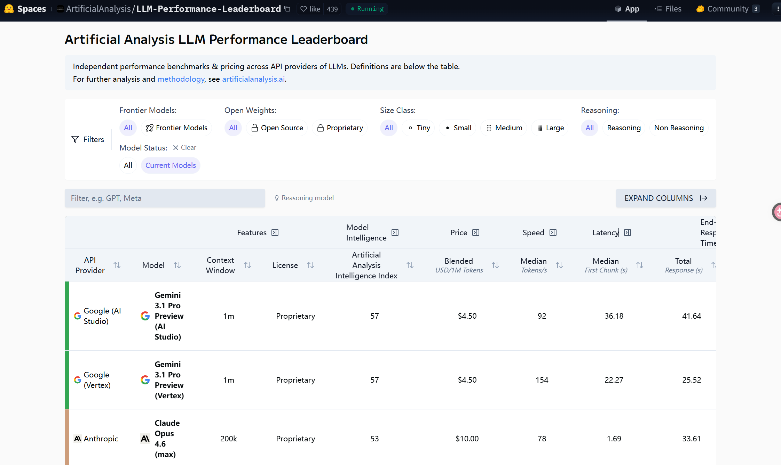This screenshot has height=465, width=781.
Task: Open the Files tab
Action: click(668, 9)
